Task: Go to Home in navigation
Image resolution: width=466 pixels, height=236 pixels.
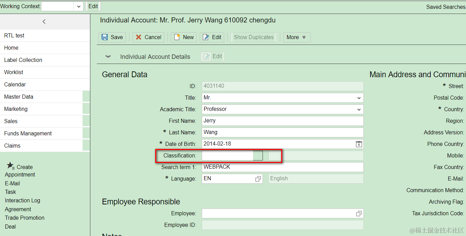Action: (45, 48)
